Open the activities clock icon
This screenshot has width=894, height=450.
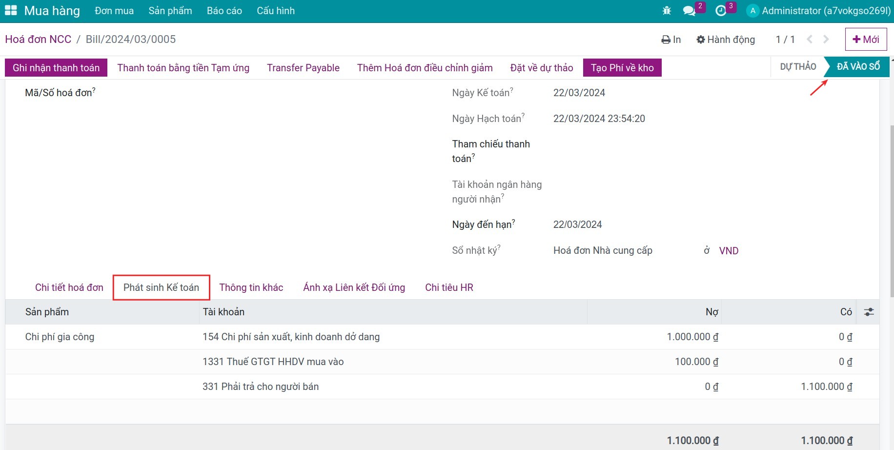pos(721,11)
